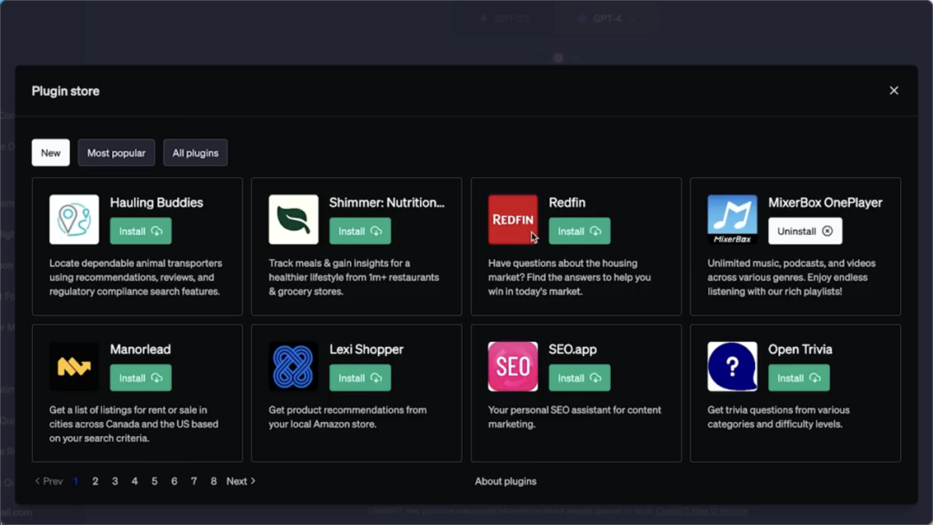
Task: Click the 'Get trivia questions' description
Action: tap(779, 417)
